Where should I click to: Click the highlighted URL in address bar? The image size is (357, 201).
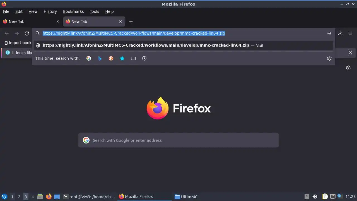click(x=134, y=33)
